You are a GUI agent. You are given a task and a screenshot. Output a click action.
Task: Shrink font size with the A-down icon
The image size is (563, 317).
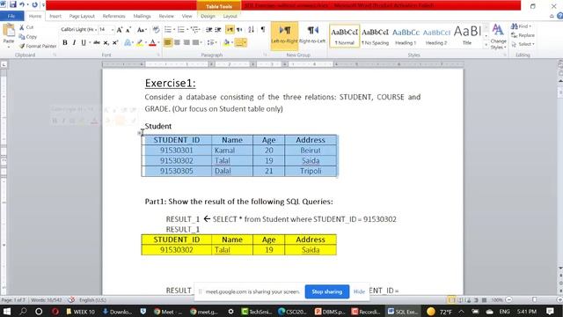pos(128,30)
